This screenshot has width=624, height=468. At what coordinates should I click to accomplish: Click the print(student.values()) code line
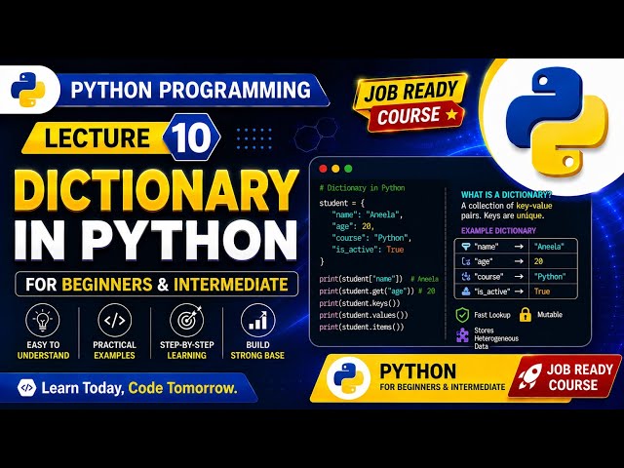coord(364,315)
